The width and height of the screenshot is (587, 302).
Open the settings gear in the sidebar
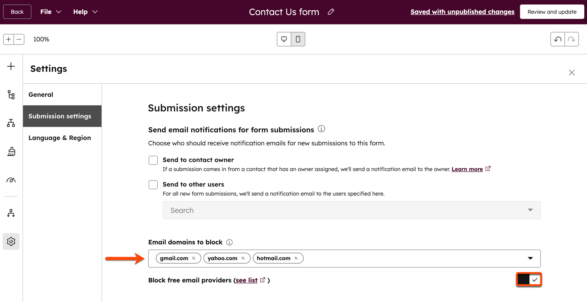coord(11,241)
